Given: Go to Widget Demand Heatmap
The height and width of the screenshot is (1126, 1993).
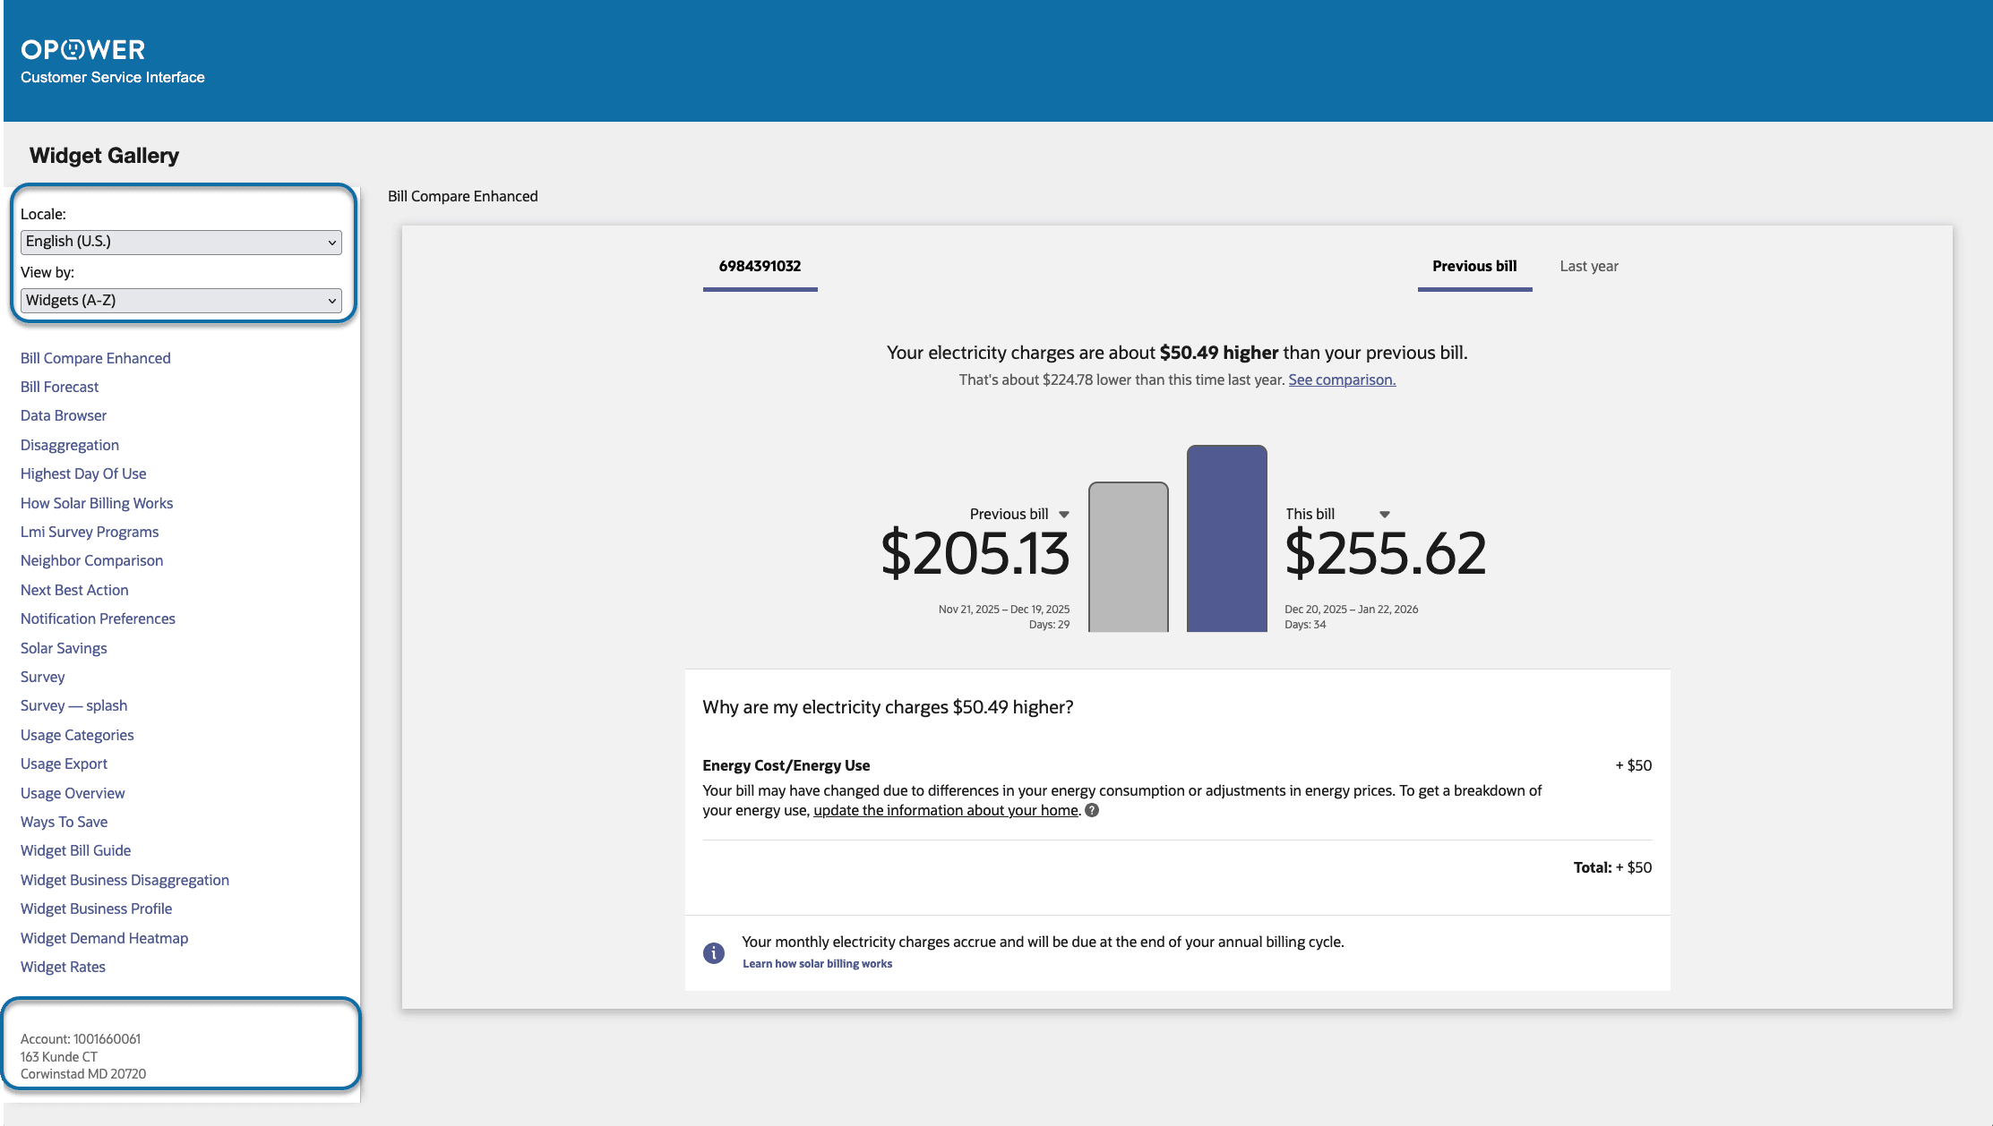Looking at the screenshot, I should tap(104, 939).
